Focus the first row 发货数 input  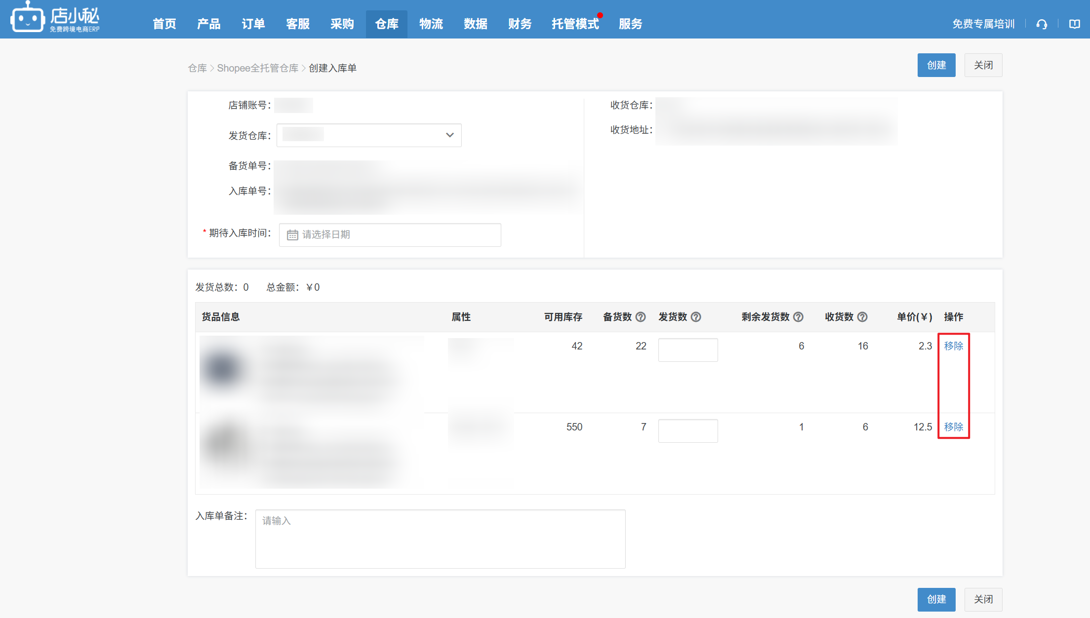point(687,350)
